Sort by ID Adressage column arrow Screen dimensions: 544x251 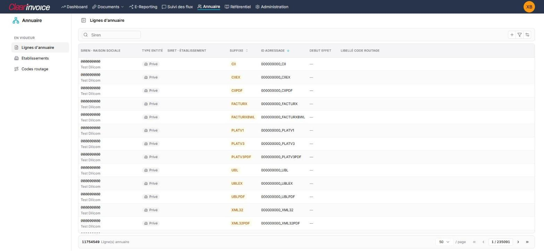coord(288,51)
